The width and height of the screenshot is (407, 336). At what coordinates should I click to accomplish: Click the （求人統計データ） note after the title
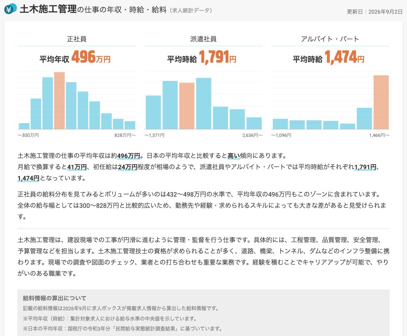coord(191,10)
